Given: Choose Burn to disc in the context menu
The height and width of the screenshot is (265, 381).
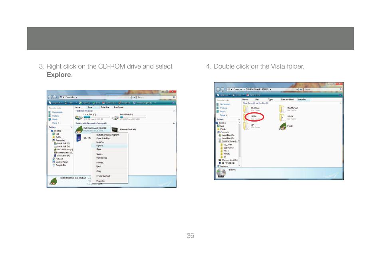Looking at the screenshot, I should tap(109, 158).
